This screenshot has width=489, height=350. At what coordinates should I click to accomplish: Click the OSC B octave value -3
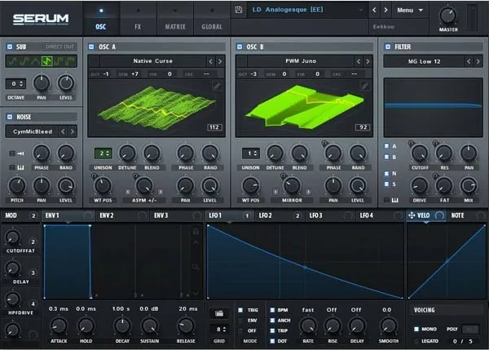(x=253, y=74)
